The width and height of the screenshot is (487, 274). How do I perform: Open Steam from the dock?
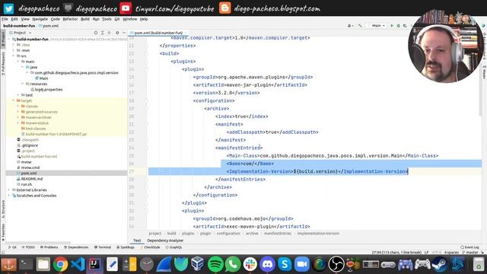pyautogui.click(x=440, y=264)
